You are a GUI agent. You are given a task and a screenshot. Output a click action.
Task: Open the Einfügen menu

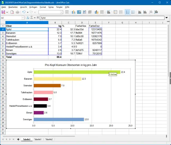(33, 7)
